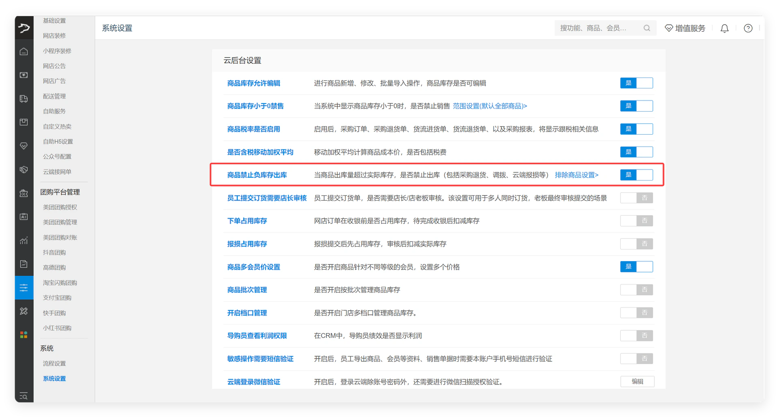Image resolution: width=779 pixels, height=417 pixels.
Task: Turn on 商品批次管理 switch
Action: coord(636,290)
